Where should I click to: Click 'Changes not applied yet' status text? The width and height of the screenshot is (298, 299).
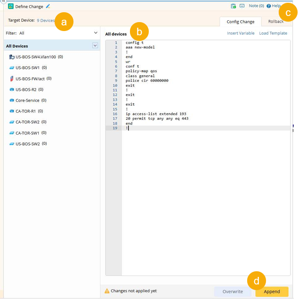(x=134, y=291)
